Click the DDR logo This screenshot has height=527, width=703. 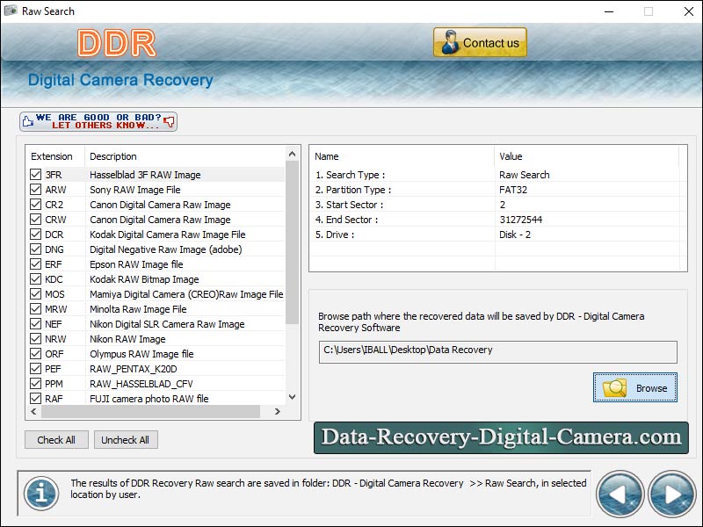pyautogui.click(x=117, y=43)
